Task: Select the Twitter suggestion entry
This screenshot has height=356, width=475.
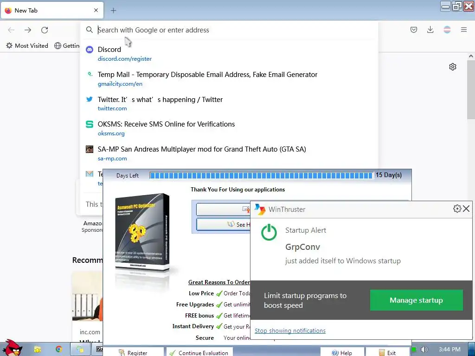Action: [229, 103]
